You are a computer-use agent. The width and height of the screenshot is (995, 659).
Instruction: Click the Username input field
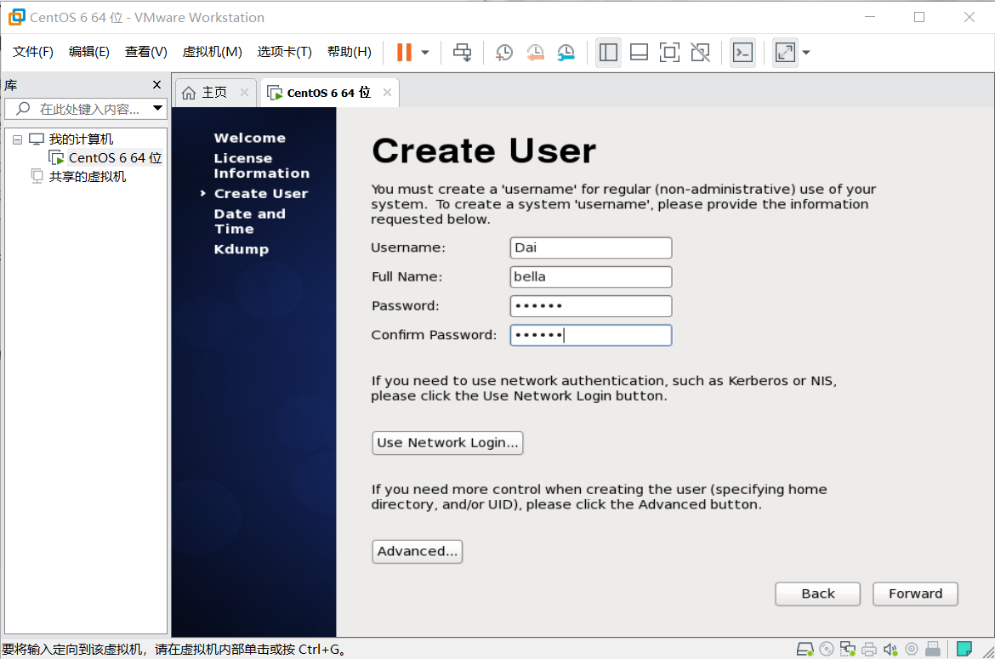tap(591, 248)
